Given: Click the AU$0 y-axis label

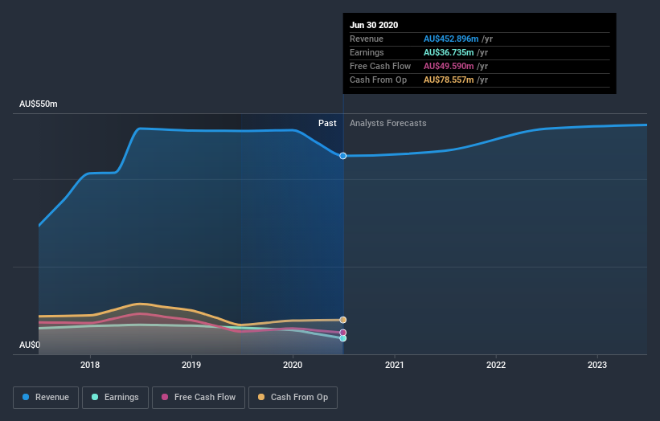Looking at the screenshot, I should [x=30, y=345].
